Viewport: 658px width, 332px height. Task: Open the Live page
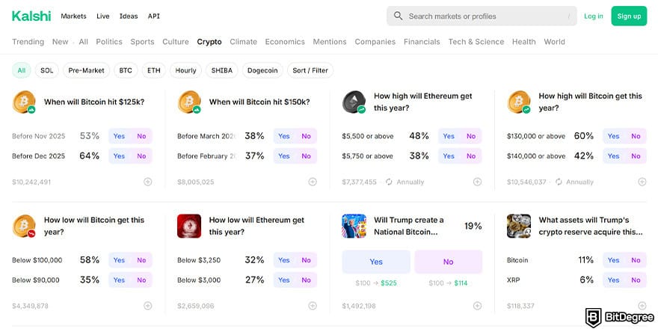[x=103, y=16]
